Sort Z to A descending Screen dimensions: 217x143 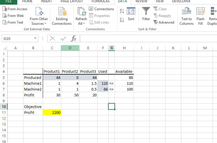pos(122,20)
